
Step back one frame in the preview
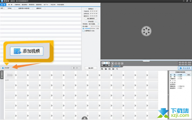pyautogui.click(x=119, y=63)
